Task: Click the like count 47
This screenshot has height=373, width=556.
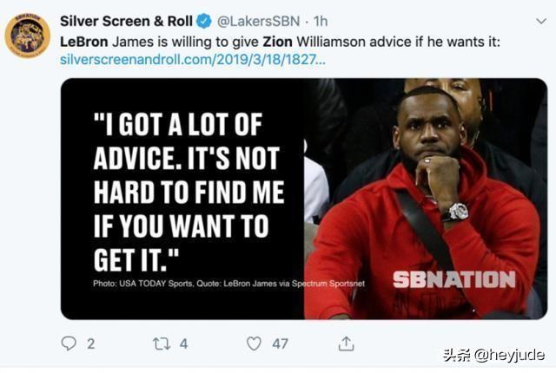Action: click(x=280, y=344)
